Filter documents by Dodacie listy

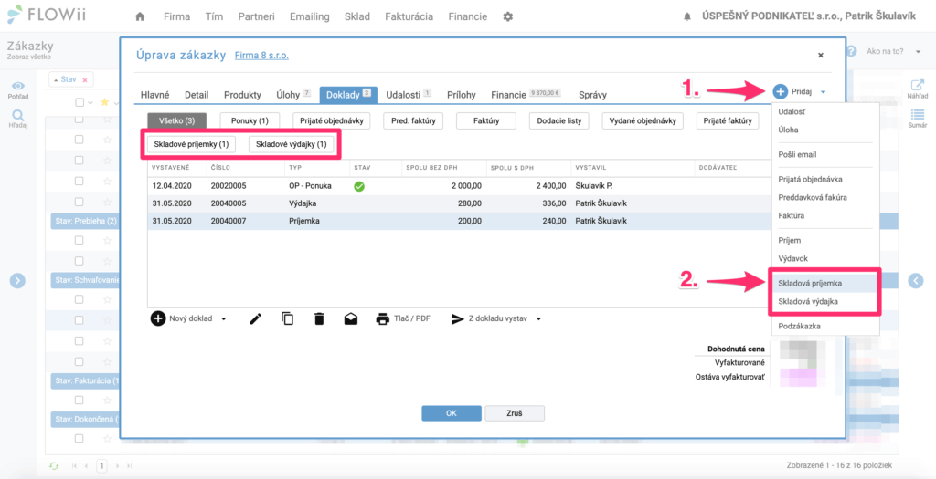(559, 120)
